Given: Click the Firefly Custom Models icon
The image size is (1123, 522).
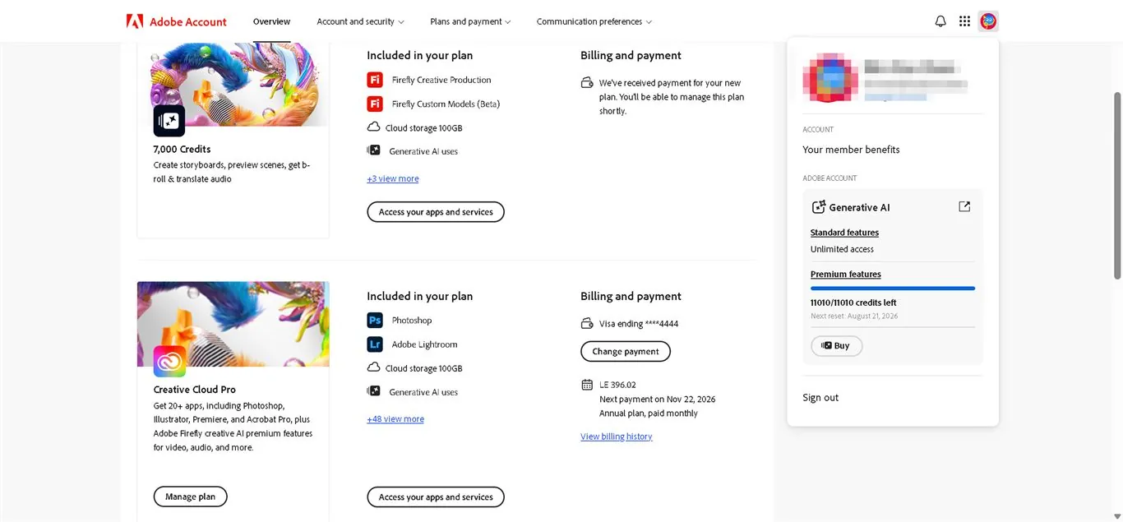Looking at the screenshot, I should (375, 104).
